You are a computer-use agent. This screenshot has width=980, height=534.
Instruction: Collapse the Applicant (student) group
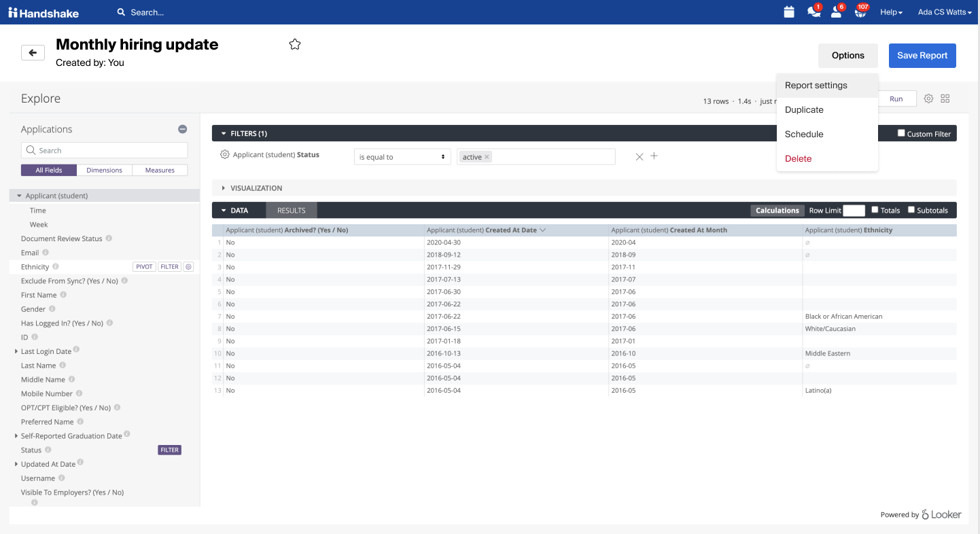(x=19, y=196)
